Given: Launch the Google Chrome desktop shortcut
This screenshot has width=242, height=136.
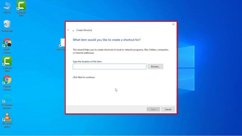Looking at the screenshot, I should click(7, 83).
